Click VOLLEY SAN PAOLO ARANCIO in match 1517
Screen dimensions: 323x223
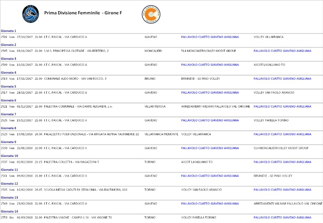tap(274, 93)
